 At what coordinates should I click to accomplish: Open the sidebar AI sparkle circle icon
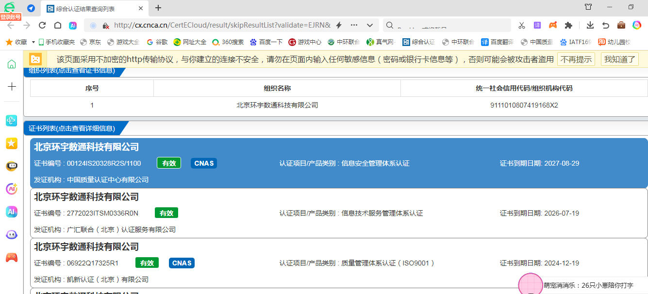(12, 189)
